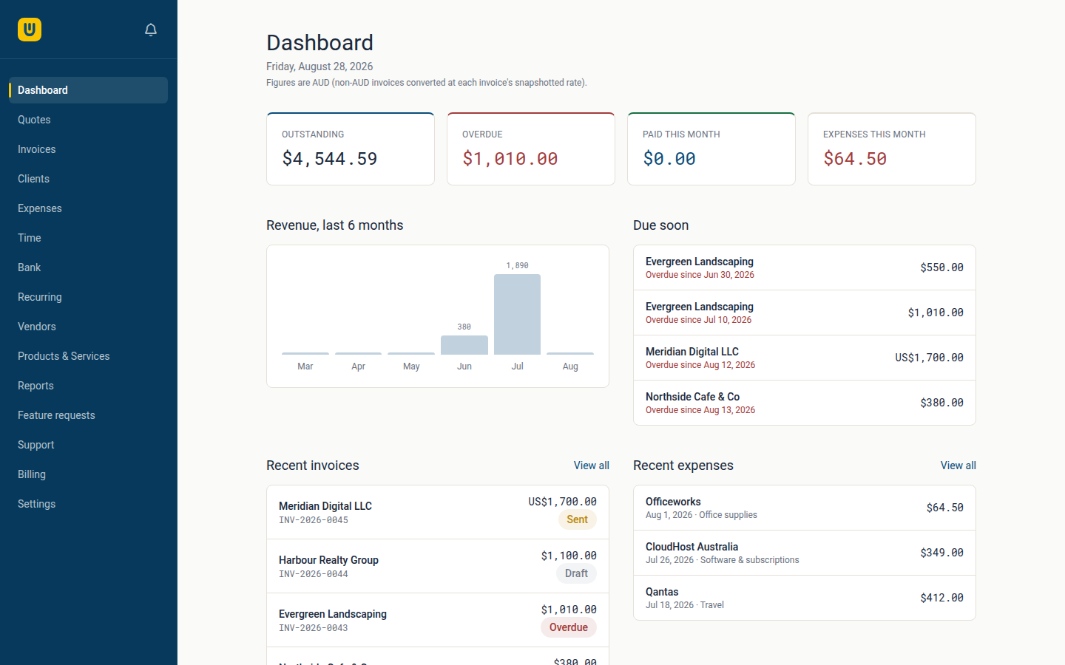Open the CloudHost Australia expense

[805, 553]
